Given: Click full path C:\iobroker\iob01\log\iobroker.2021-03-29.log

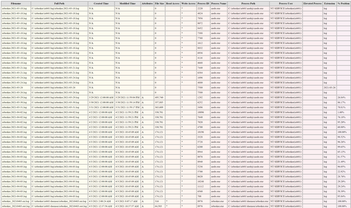Looking at the screenshot, I should click(x=59, y=97).
